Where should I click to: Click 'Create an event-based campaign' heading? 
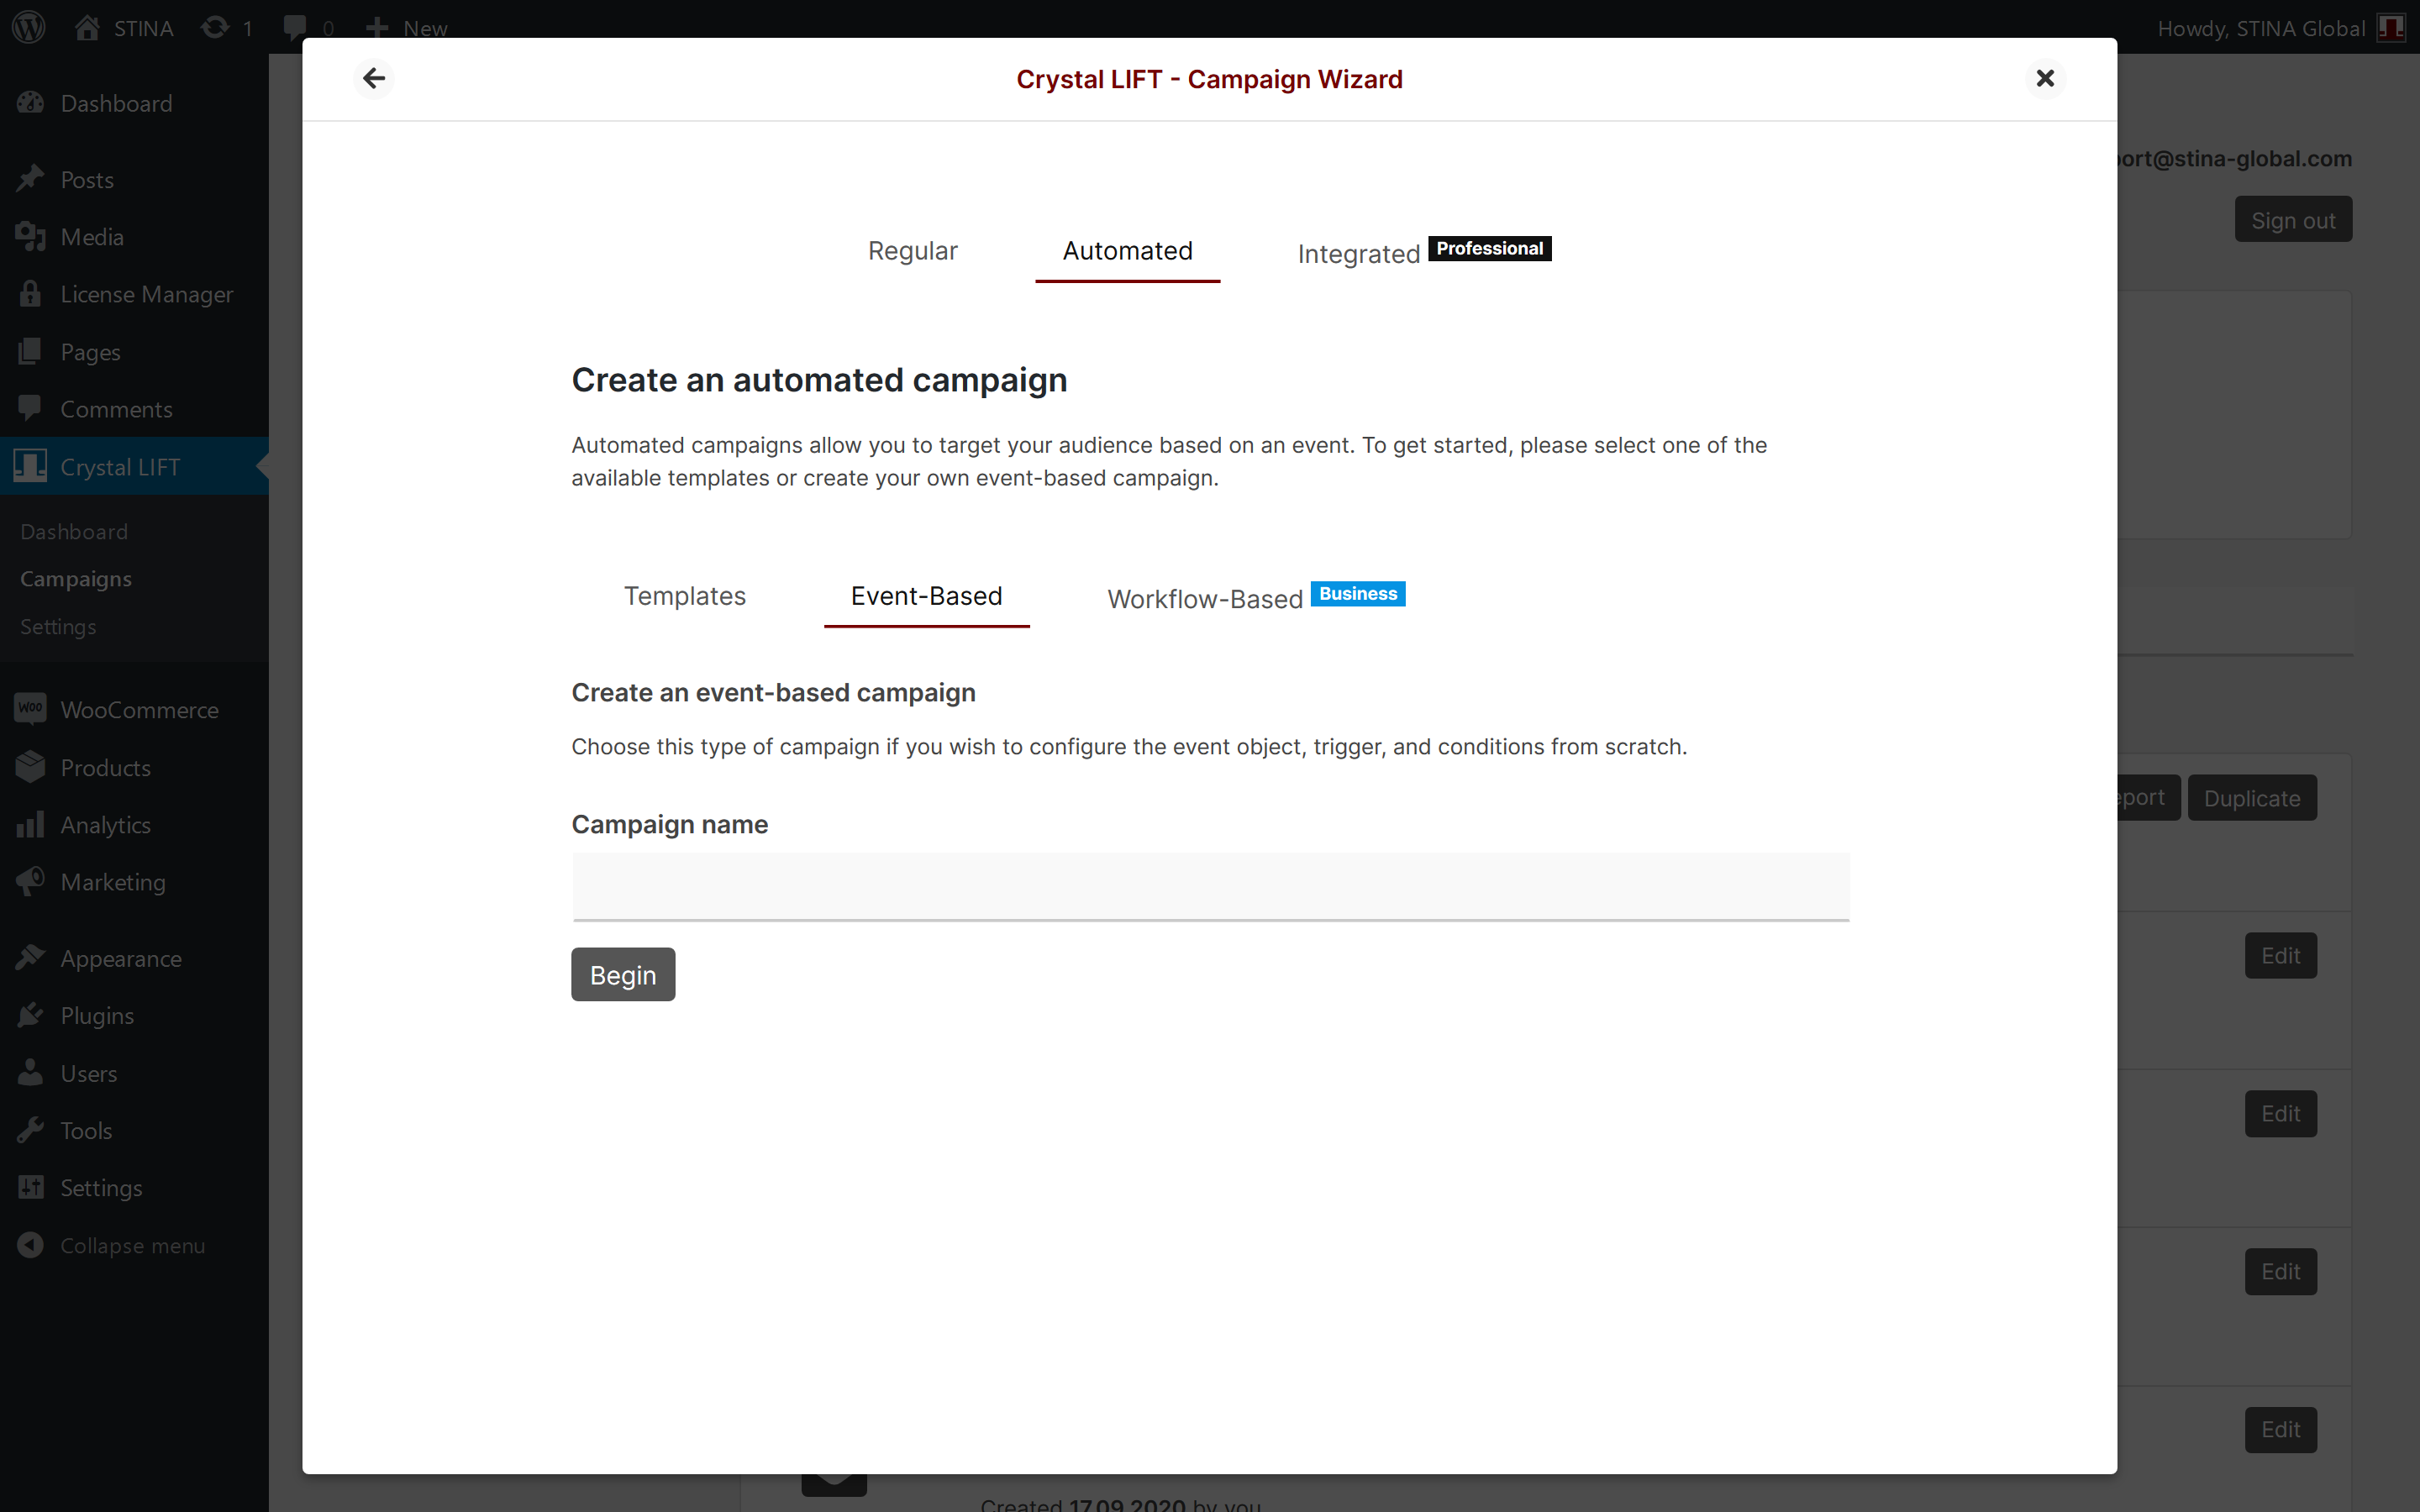coord(773,692)
